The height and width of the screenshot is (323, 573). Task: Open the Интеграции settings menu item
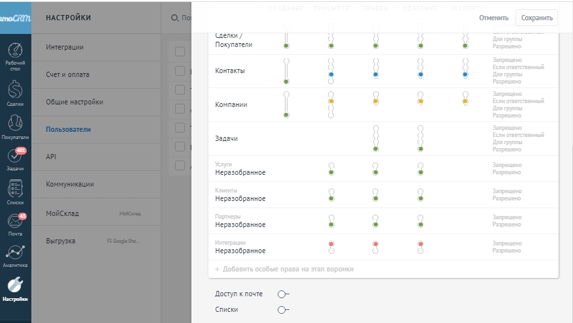64,48
